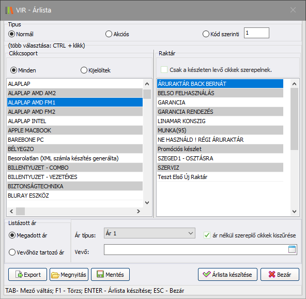Click the Export button with document icon

[27, 274]
